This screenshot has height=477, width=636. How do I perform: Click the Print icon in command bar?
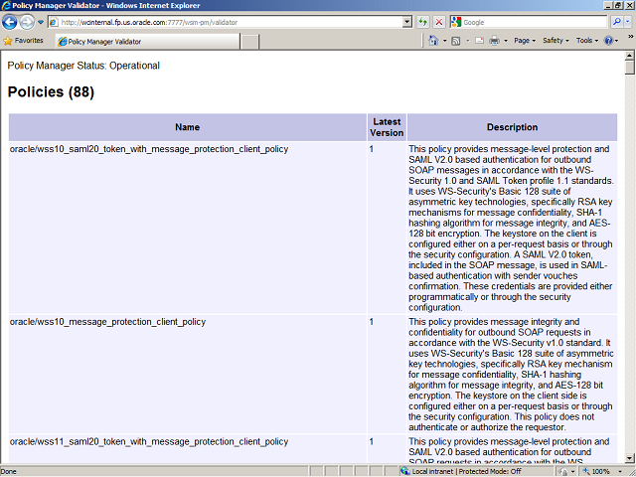pos(494,41)
